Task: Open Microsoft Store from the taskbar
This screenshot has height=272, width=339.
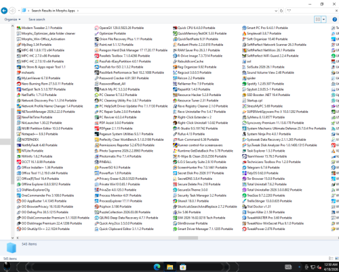Action: tap(183, 267)
